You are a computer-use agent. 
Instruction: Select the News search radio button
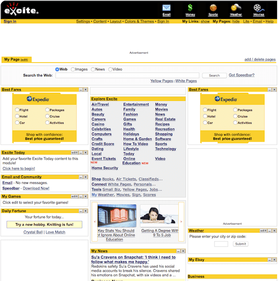tap(93, 69)
